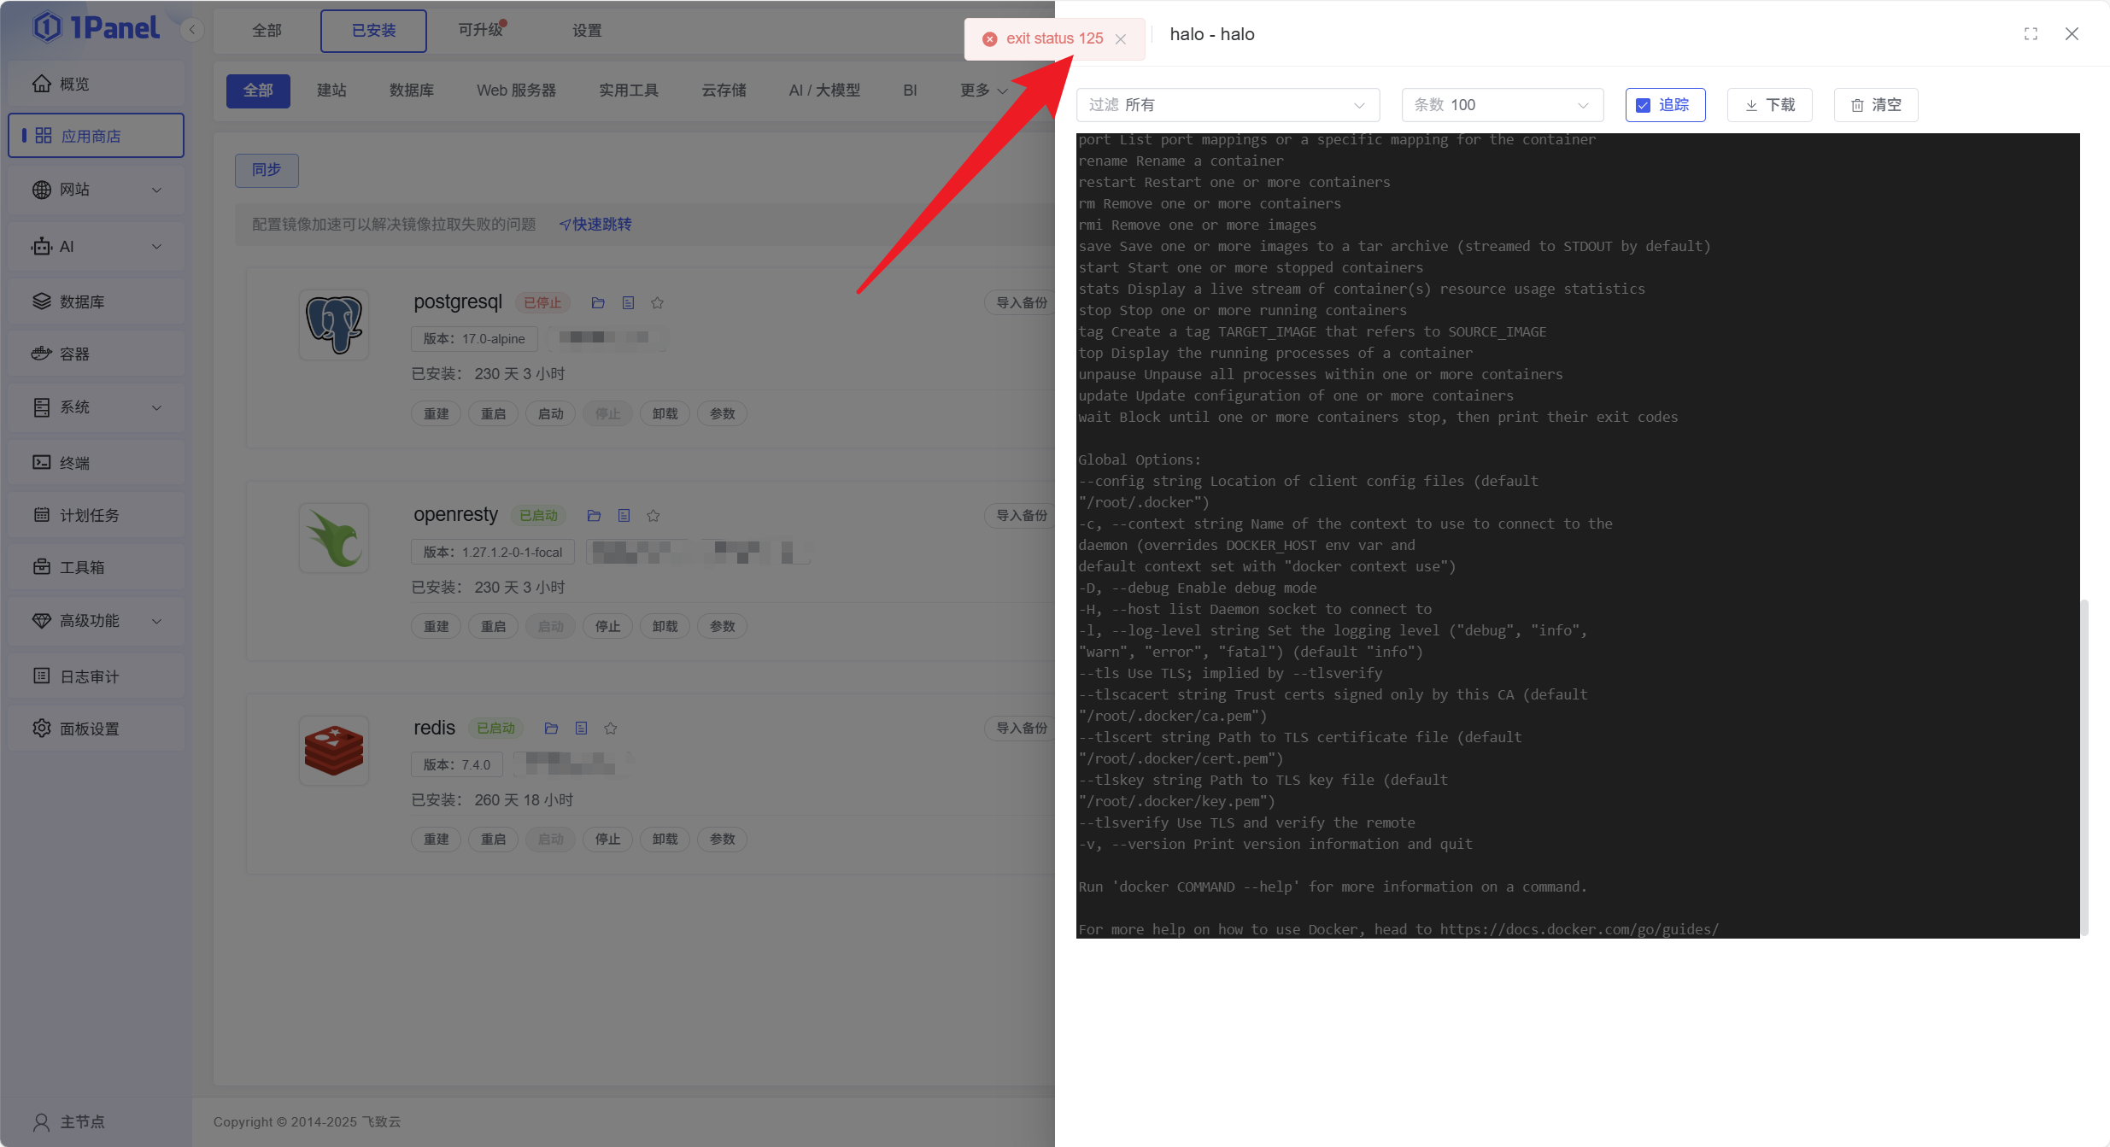Image resolution: width=2110 pixels, height=1147 pixels.
Task: Open the 概览 overview page
Action: [x=96, y=84]
